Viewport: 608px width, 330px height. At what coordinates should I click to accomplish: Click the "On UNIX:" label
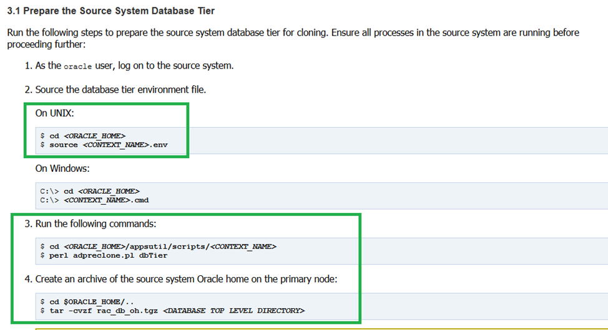(x=55, y=113)
